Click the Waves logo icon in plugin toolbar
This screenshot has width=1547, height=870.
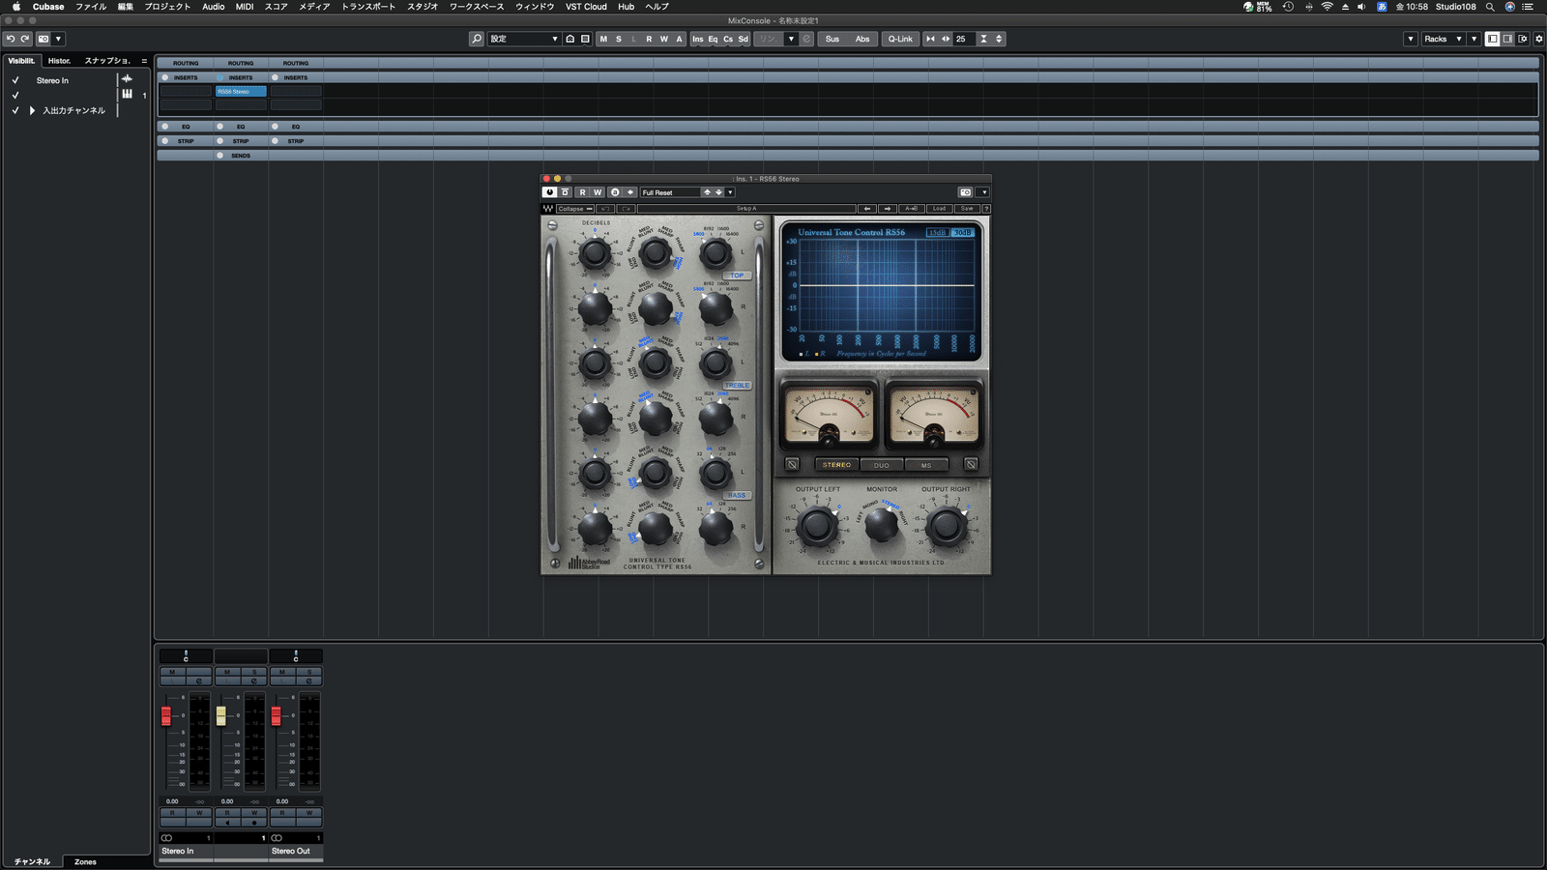[548, 209]
